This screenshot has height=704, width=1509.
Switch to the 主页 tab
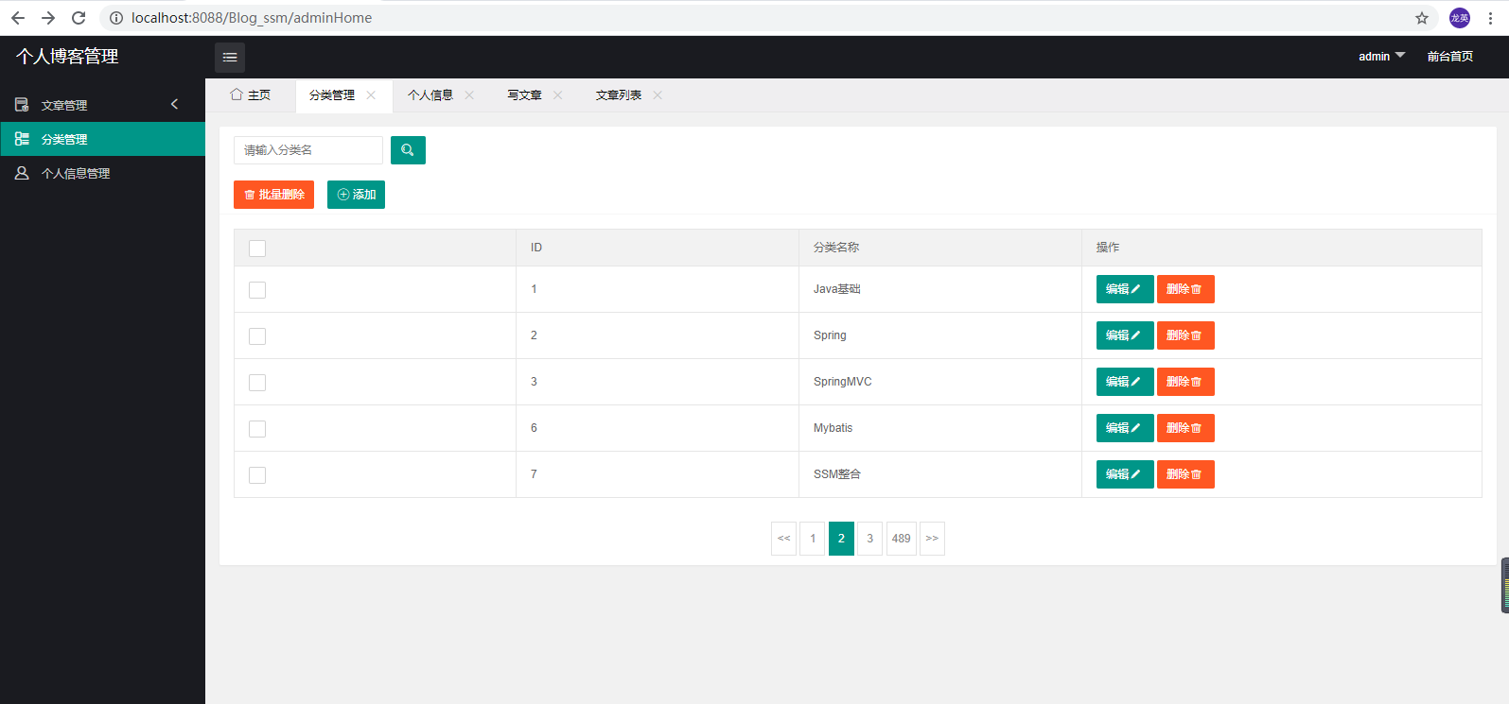coord(251,95)
